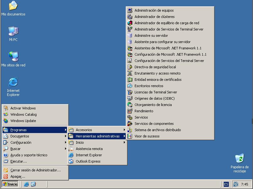The image size is (253, 189).
Task: Open Servicios de componentes icon
Action: point(130,124)
